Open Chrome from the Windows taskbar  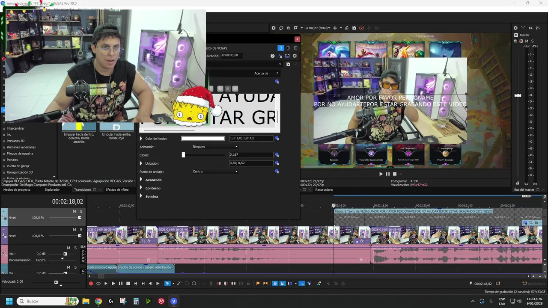coord(98,301)
